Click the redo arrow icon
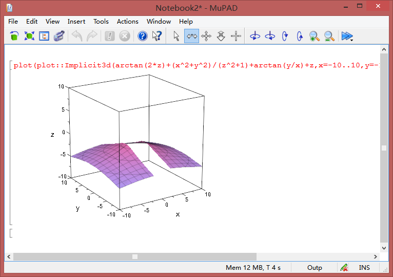393x277 pixels. point(92,36)
